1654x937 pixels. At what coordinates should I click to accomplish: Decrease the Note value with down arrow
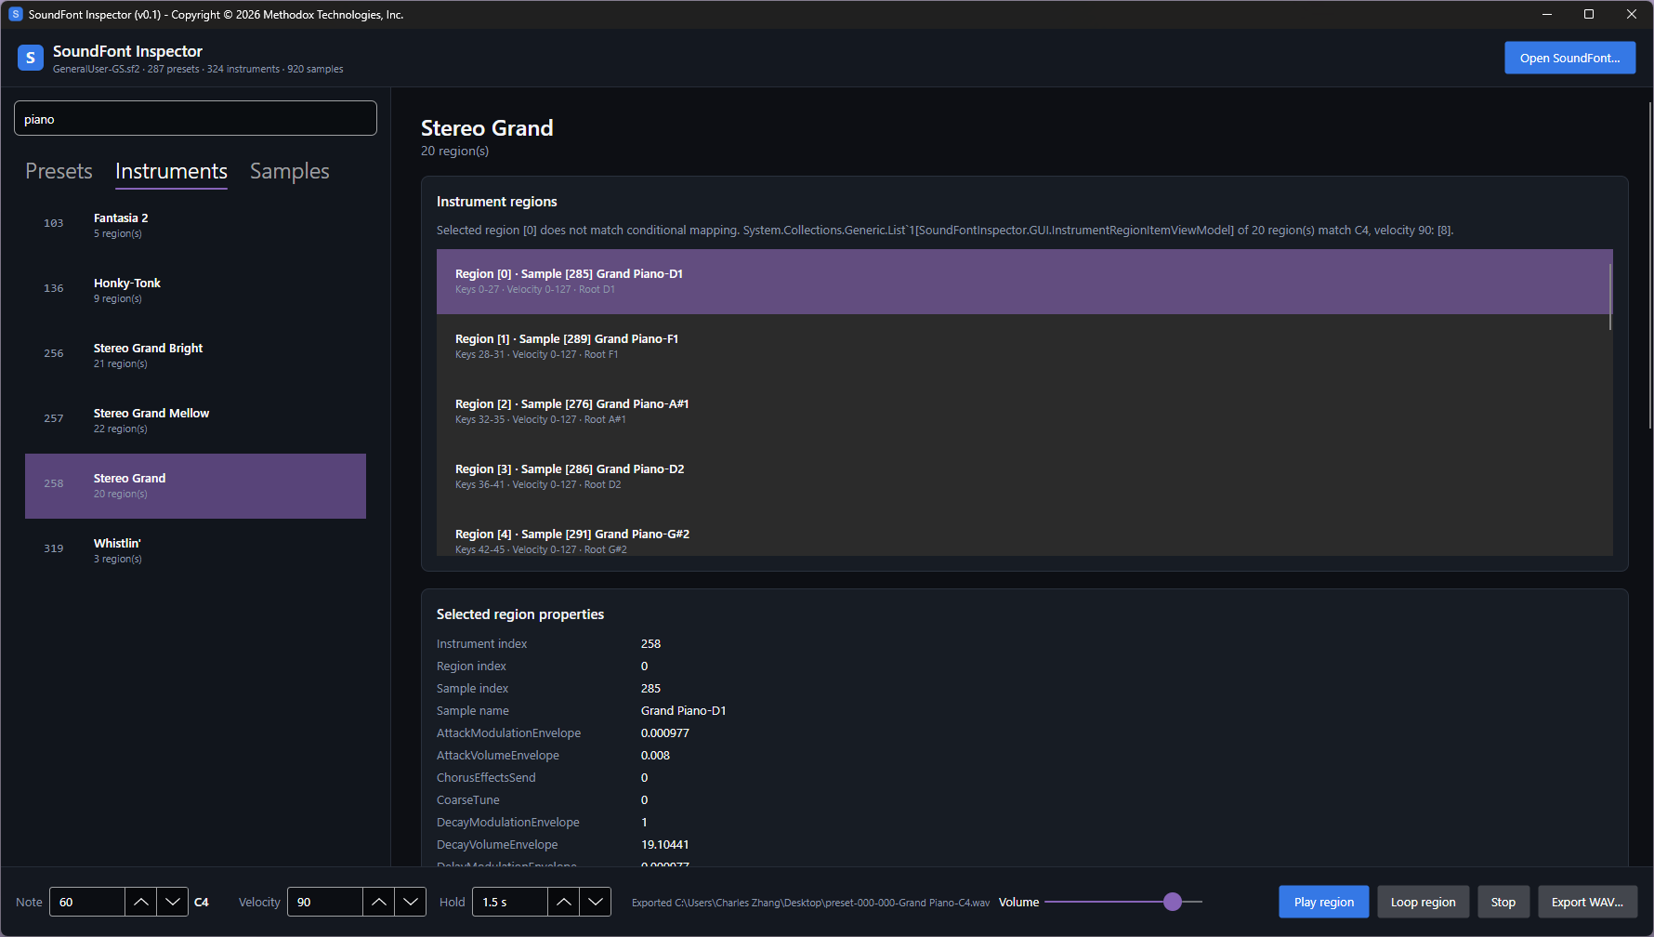coord(172,902)
